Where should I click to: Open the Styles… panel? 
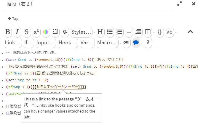(81, 32)
